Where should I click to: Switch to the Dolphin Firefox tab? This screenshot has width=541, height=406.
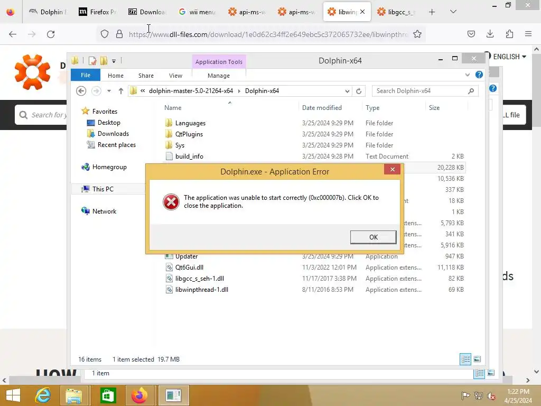point(48,12)
